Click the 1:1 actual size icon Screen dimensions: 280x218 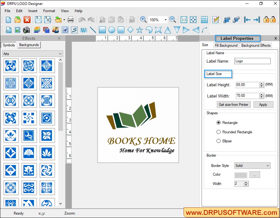[x=184, y=19]
